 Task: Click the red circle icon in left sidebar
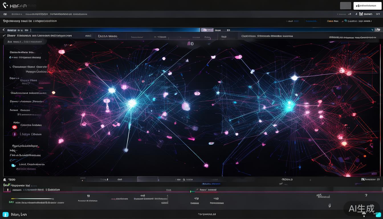click(x=15, y=127)
